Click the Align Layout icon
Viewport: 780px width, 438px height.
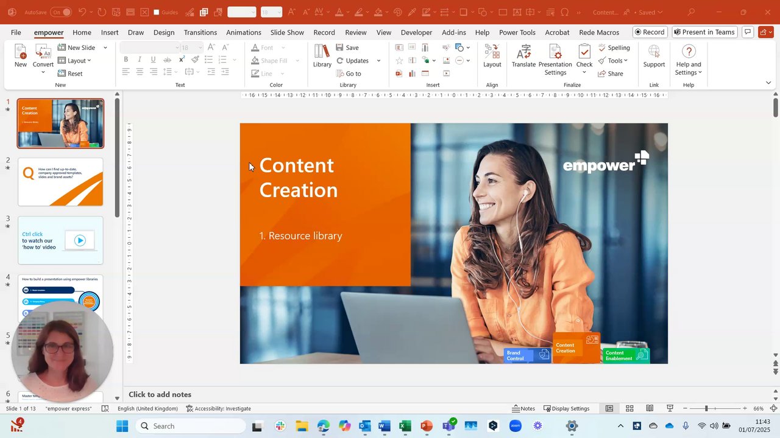(x=492, y=56)
